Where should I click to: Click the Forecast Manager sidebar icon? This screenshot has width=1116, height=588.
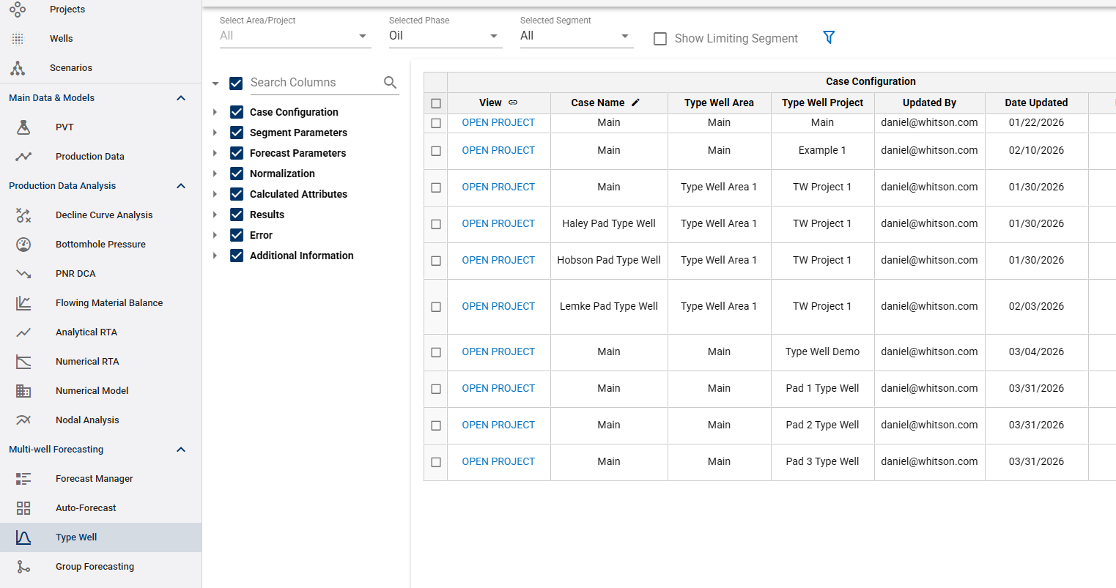(x=23, y=479)
